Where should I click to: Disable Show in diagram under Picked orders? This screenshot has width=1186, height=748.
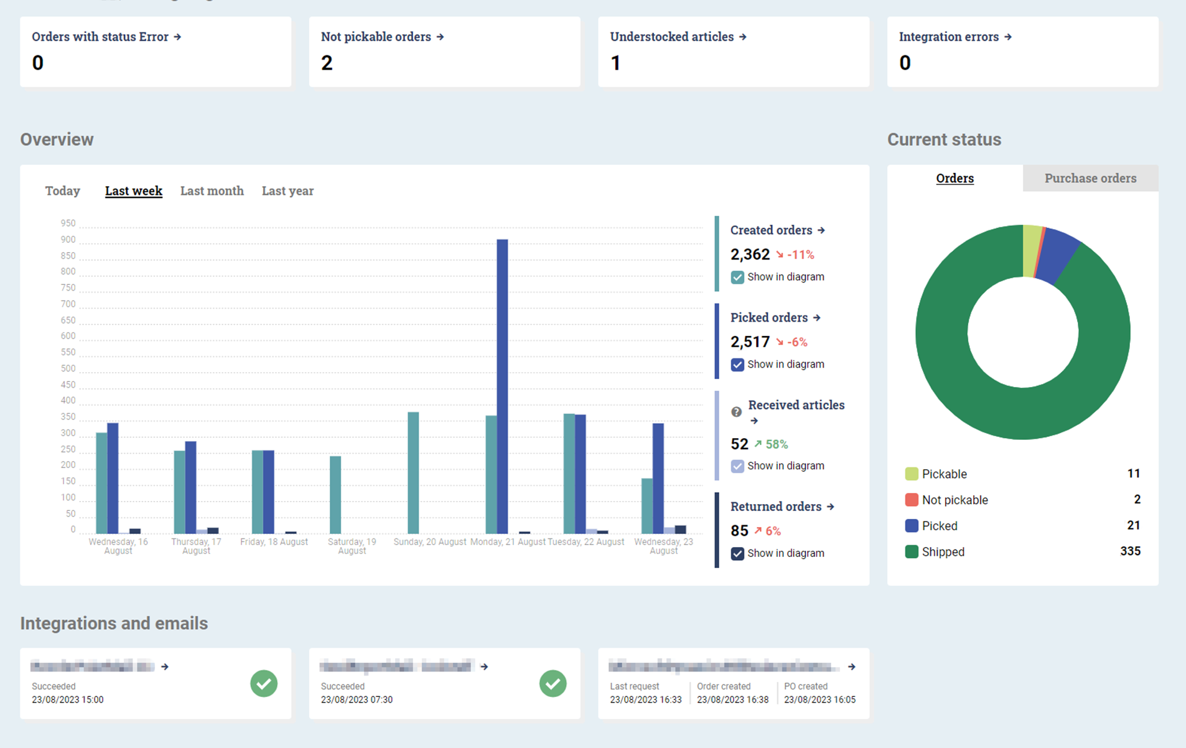point(737,364)
